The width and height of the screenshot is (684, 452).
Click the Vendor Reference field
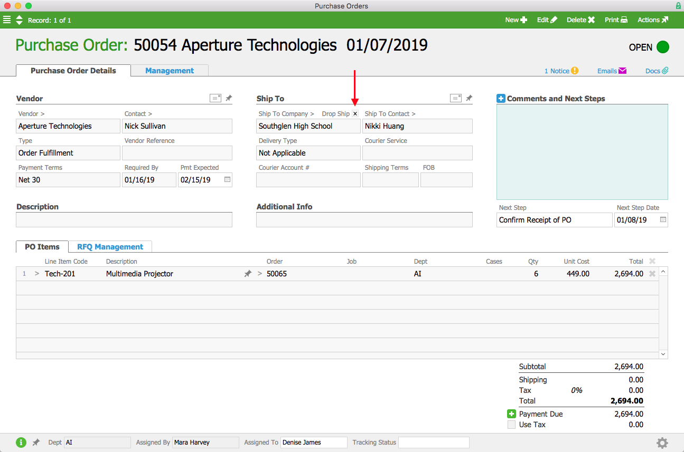coord(177,153)
